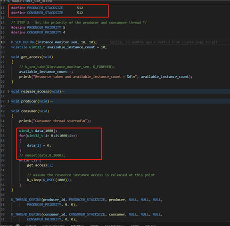Viewport: 230px width, 226px height.
Task: Click the C file icon in breadcrumb
Action: point(8,1)
